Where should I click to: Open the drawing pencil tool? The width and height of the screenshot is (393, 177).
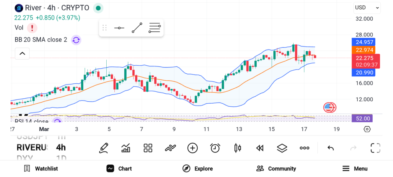(x=103, y=148)
